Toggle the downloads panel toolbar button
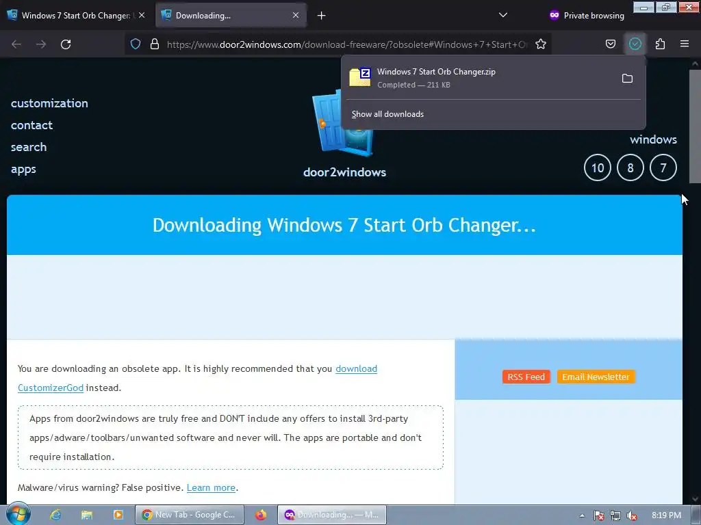The height and width of the screenshot is (525, 701). pyautogui.click(x=635, y=44)
